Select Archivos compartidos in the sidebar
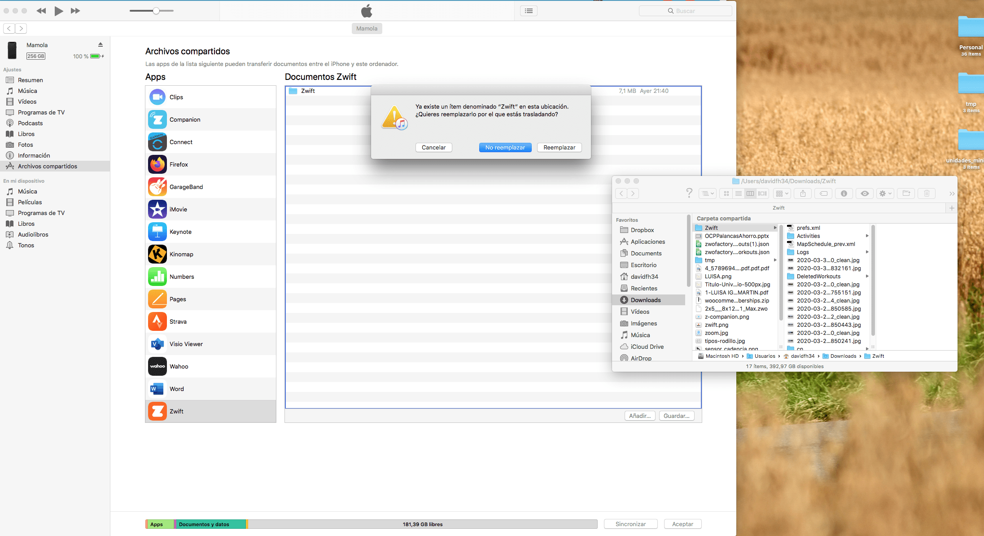Image resolution: width=984 pixels, height=536 pixels. coord(55,166)
